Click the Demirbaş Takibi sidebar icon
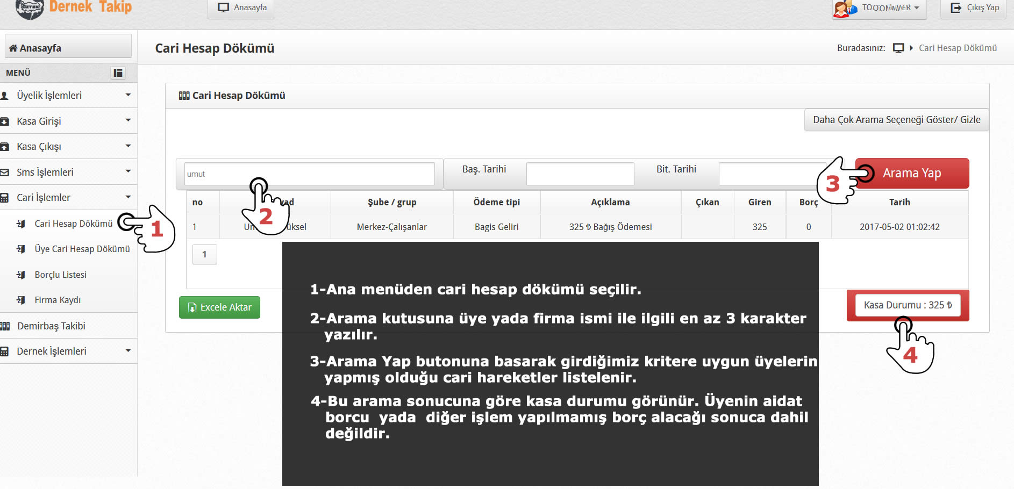Viewport: 1014px width, 489px height. point(5,326)
